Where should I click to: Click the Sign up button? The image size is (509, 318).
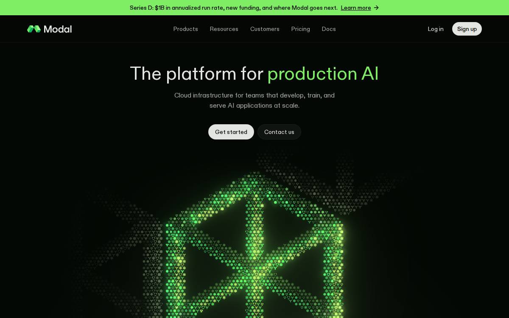[x=467, y=29]
